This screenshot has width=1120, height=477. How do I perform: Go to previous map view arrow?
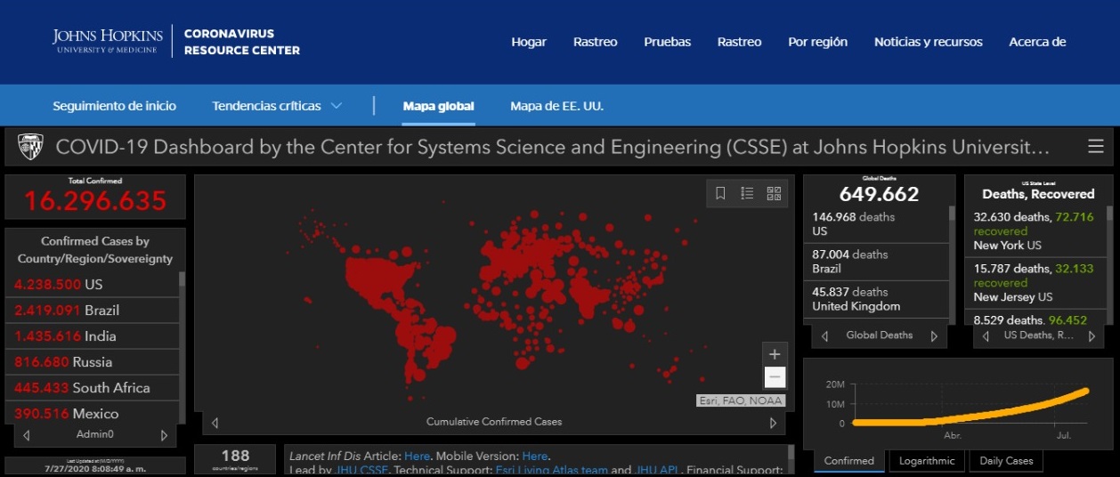[x=215, y=423]
